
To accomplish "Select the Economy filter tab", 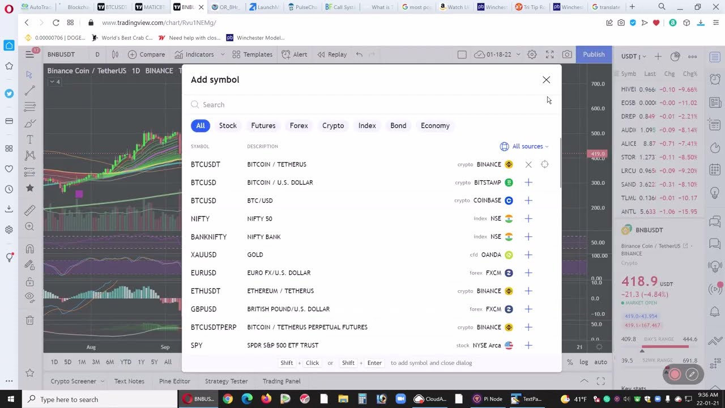I will coord(435,126).
